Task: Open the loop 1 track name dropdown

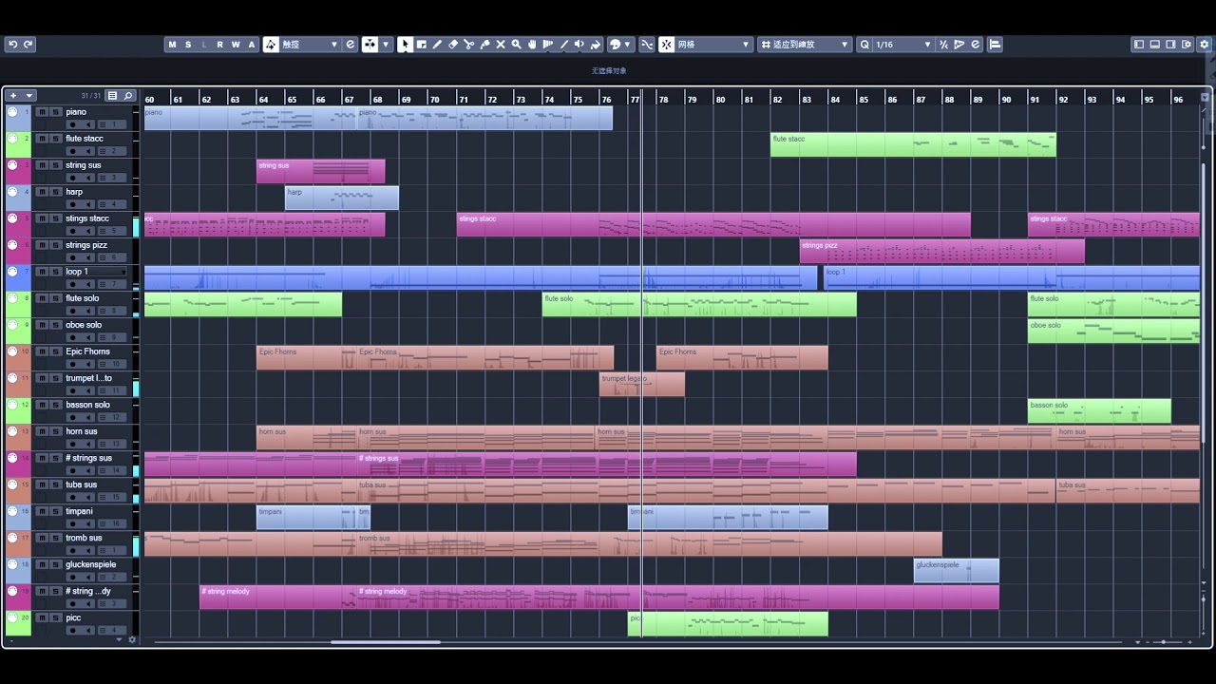Action: coord(123,272)
